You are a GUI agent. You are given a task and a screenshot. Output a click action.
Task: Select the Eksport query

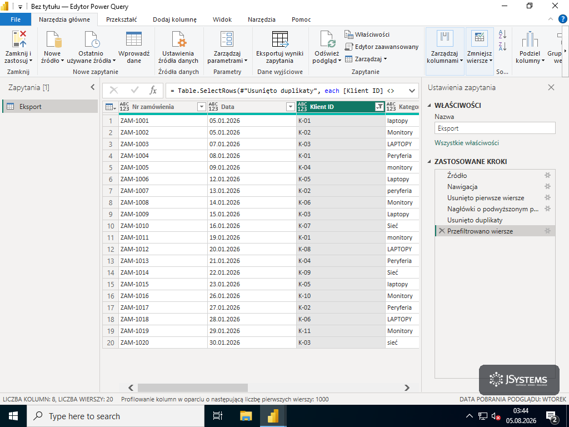click(x=50, y=107)
